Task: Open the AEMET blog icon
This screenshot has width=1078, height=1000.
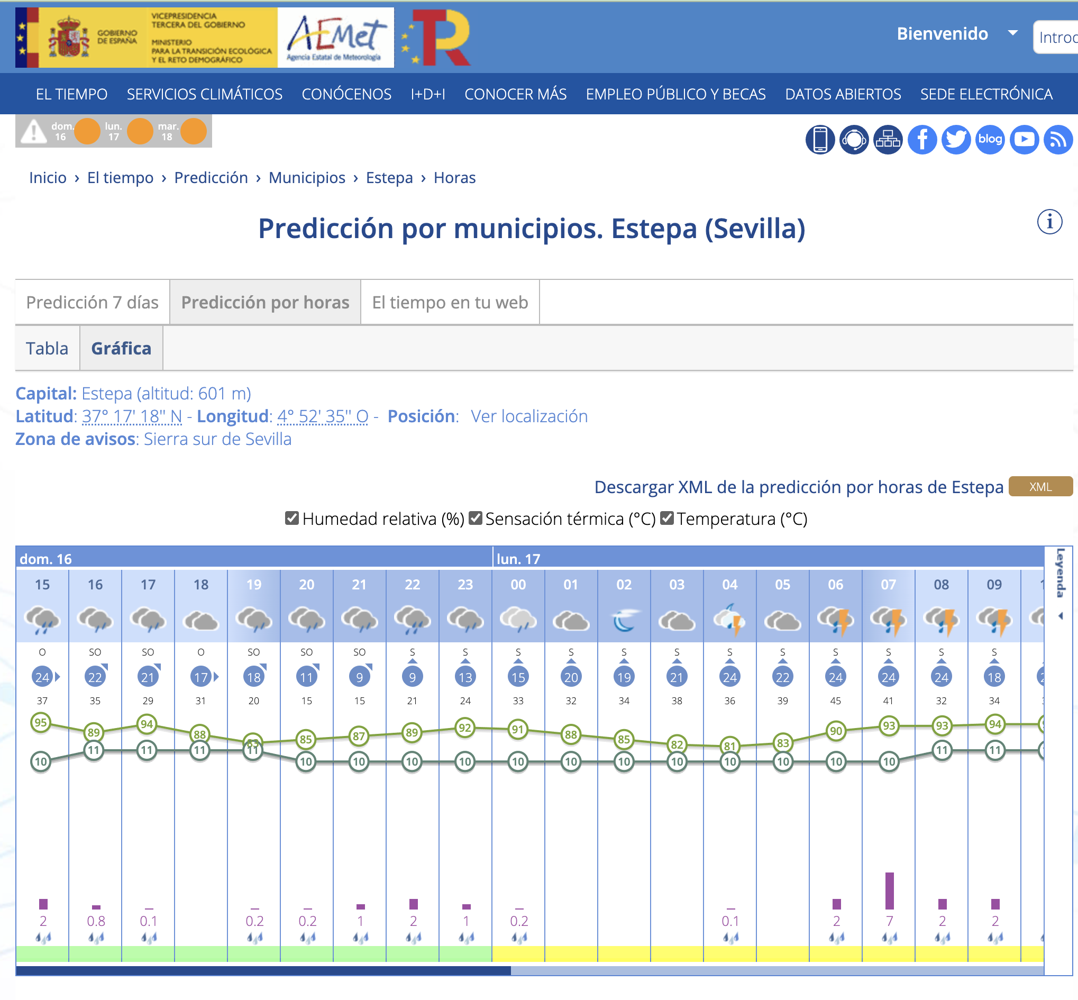Action: (990, 140)
